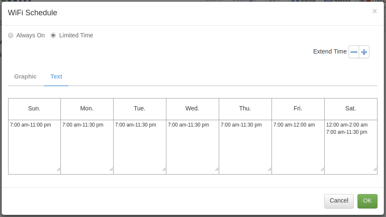The image size is (386, 217).
Task: Focus the Thursday schedule text box
Action: coord(246,147)
